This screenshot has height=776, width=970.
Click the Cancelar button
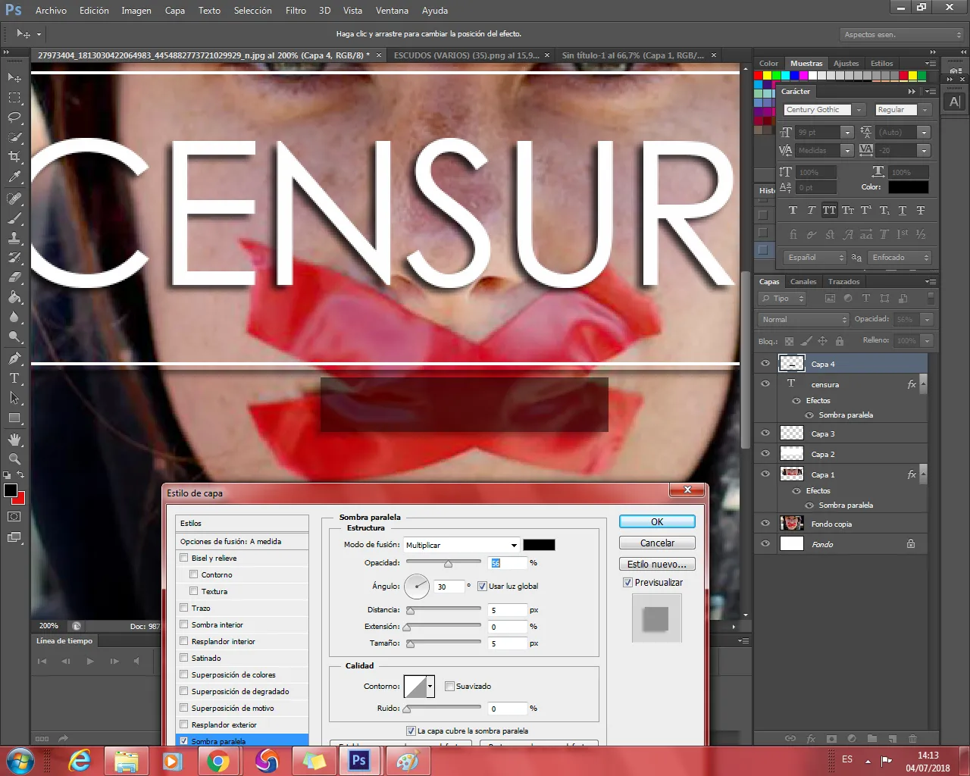click(657, 543)
